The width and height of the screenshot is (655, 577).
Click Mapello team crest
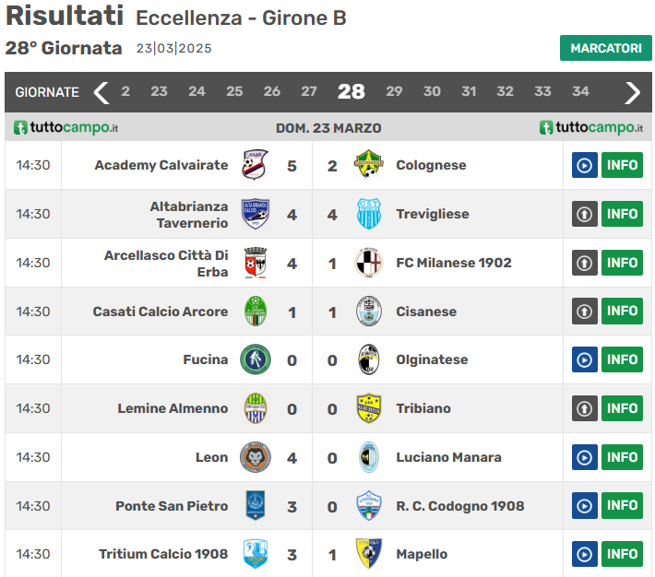point(369,554)
